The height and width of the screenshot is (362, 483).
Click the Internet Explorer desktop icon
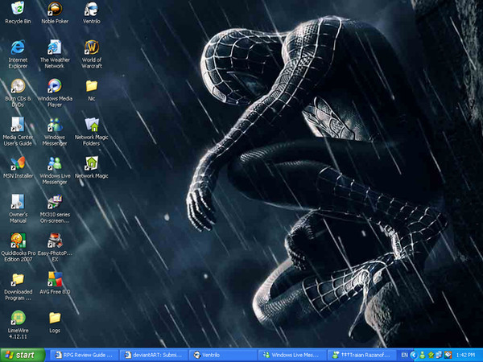click(18, 47)
